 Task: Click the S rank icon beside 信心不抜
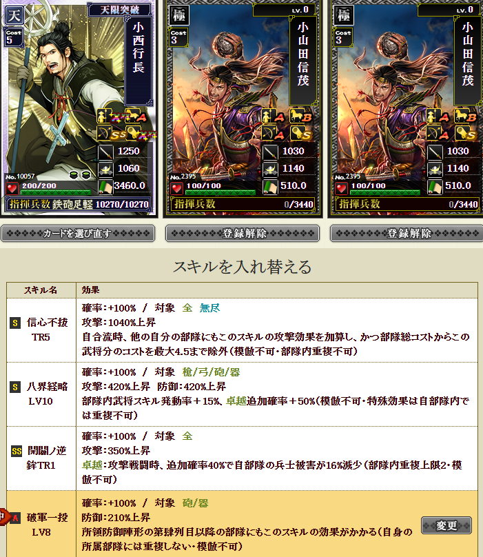tap(15, 323)
